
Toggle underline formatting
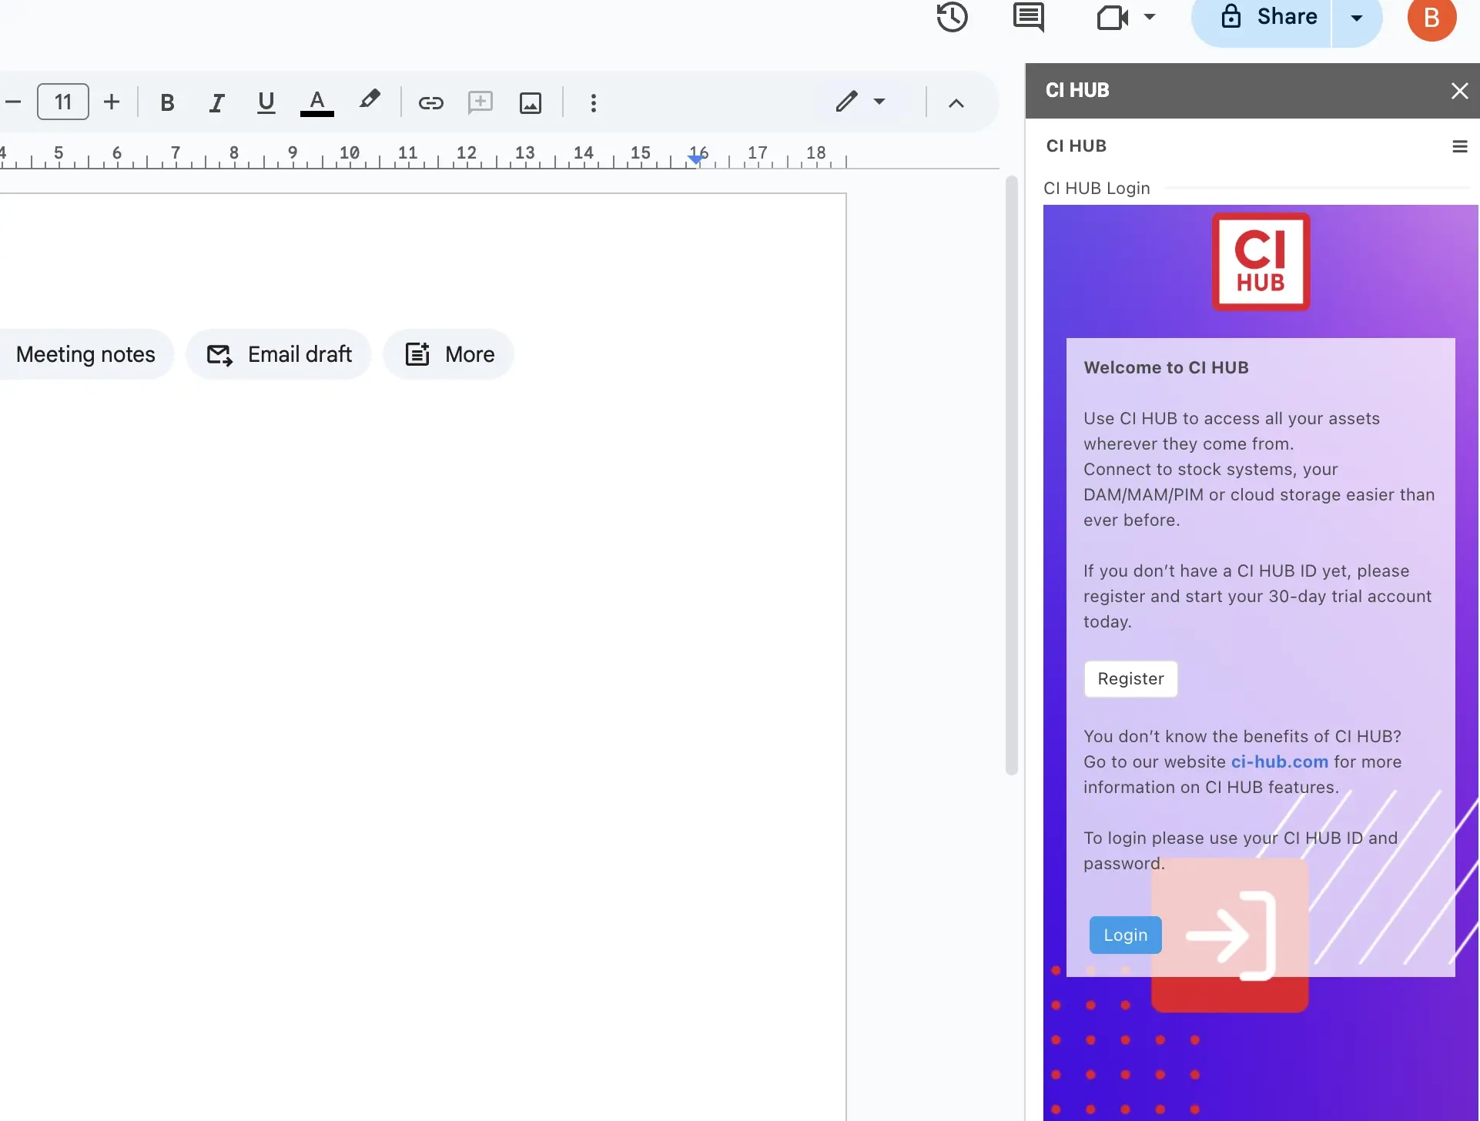pos(266,102)
